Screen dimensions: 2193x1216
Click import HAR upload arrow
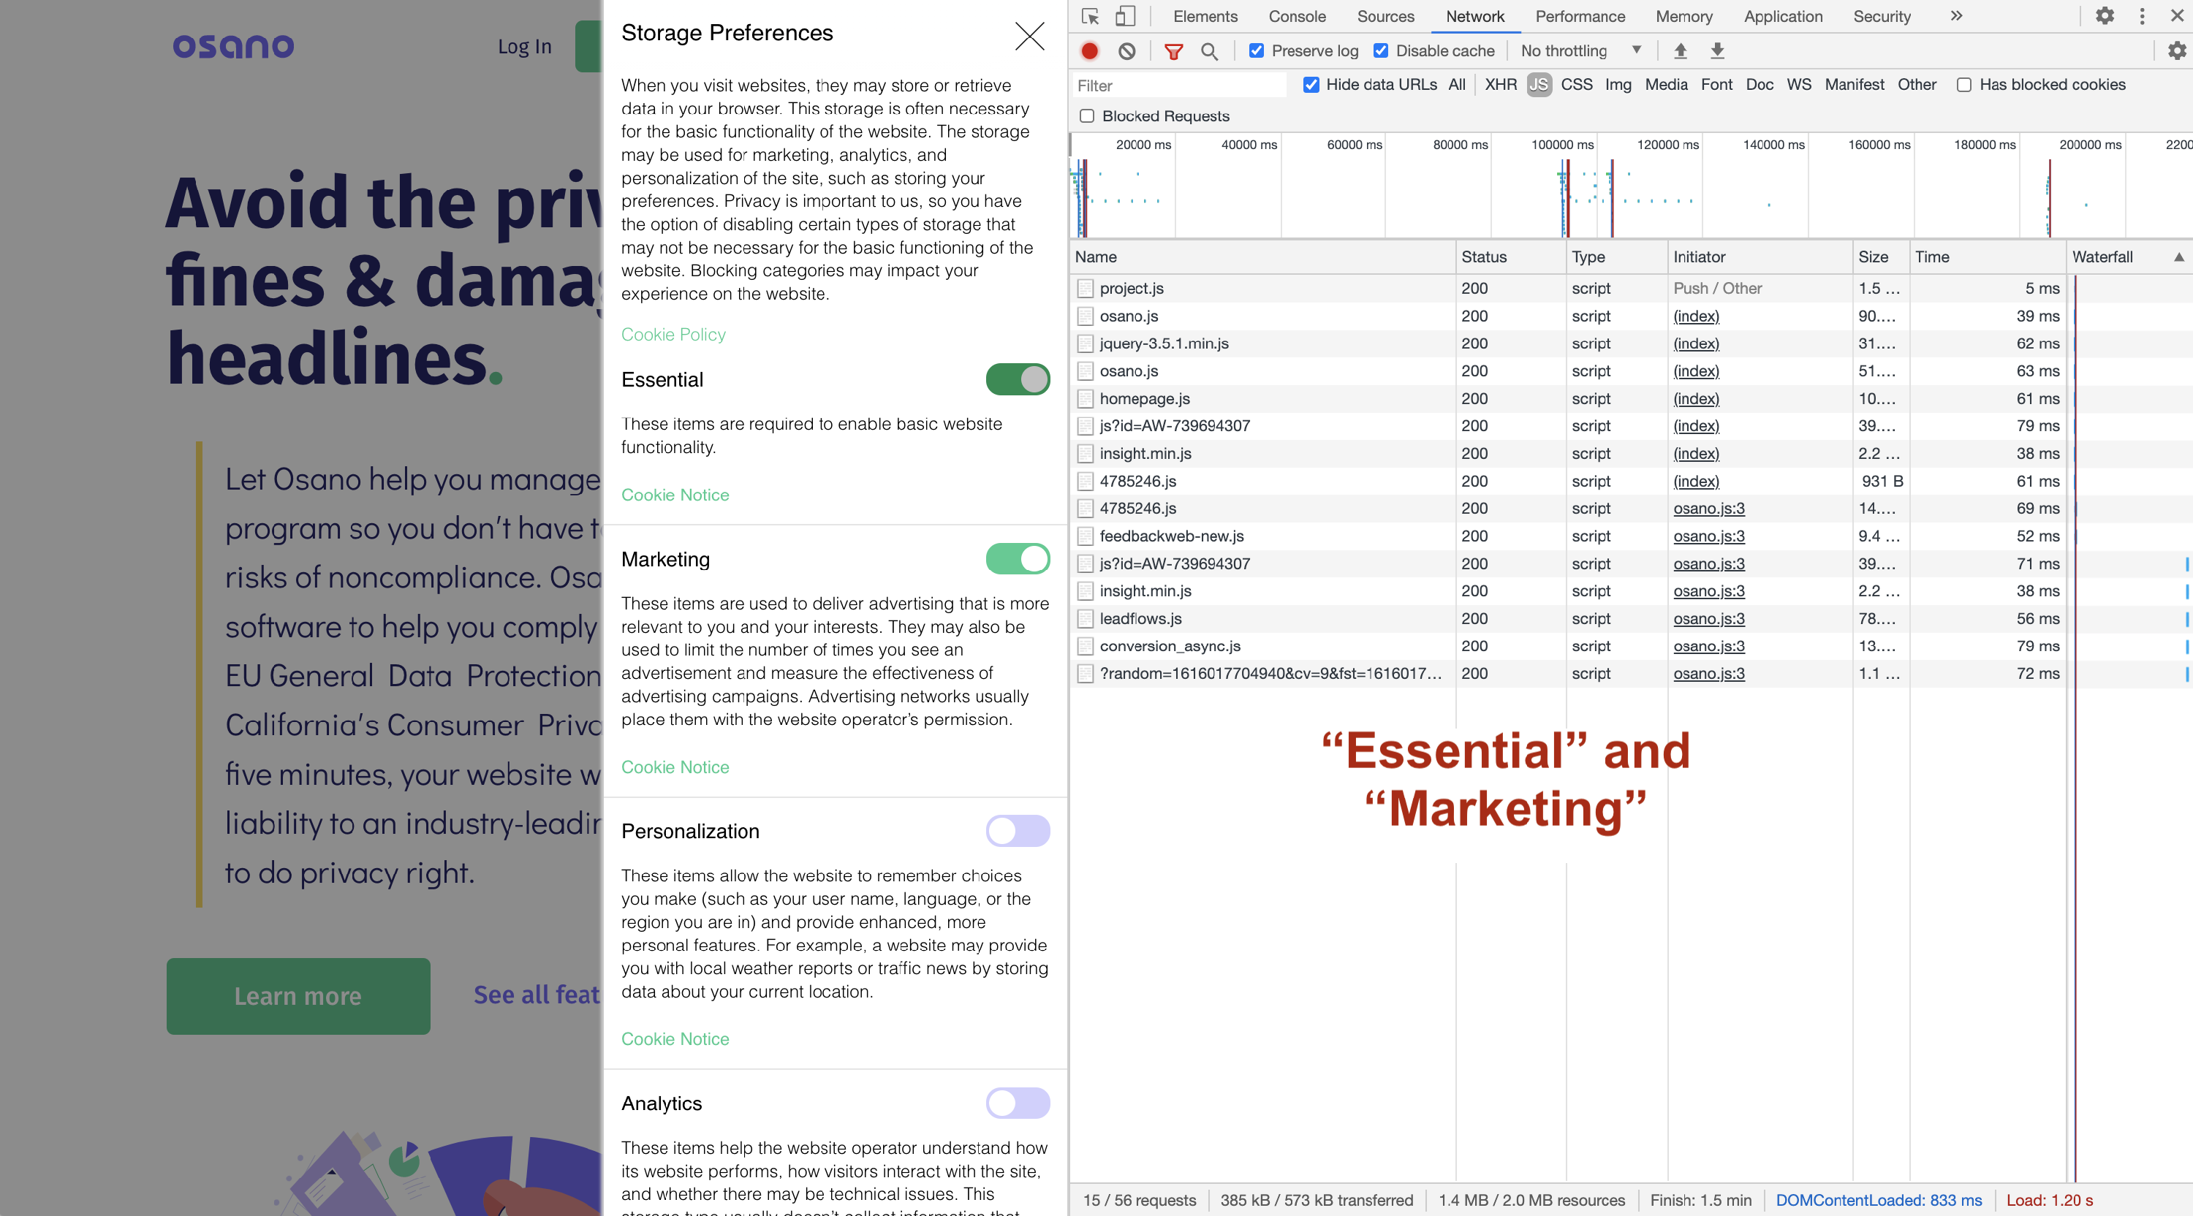pyautogui.click(x=1681, y=51)
